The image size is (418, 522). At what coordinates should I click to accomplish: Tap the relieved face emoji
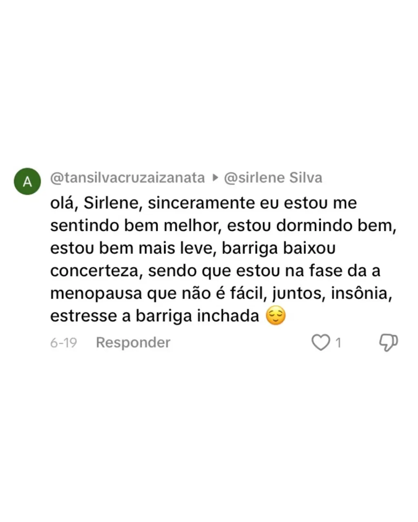(276, 316)
